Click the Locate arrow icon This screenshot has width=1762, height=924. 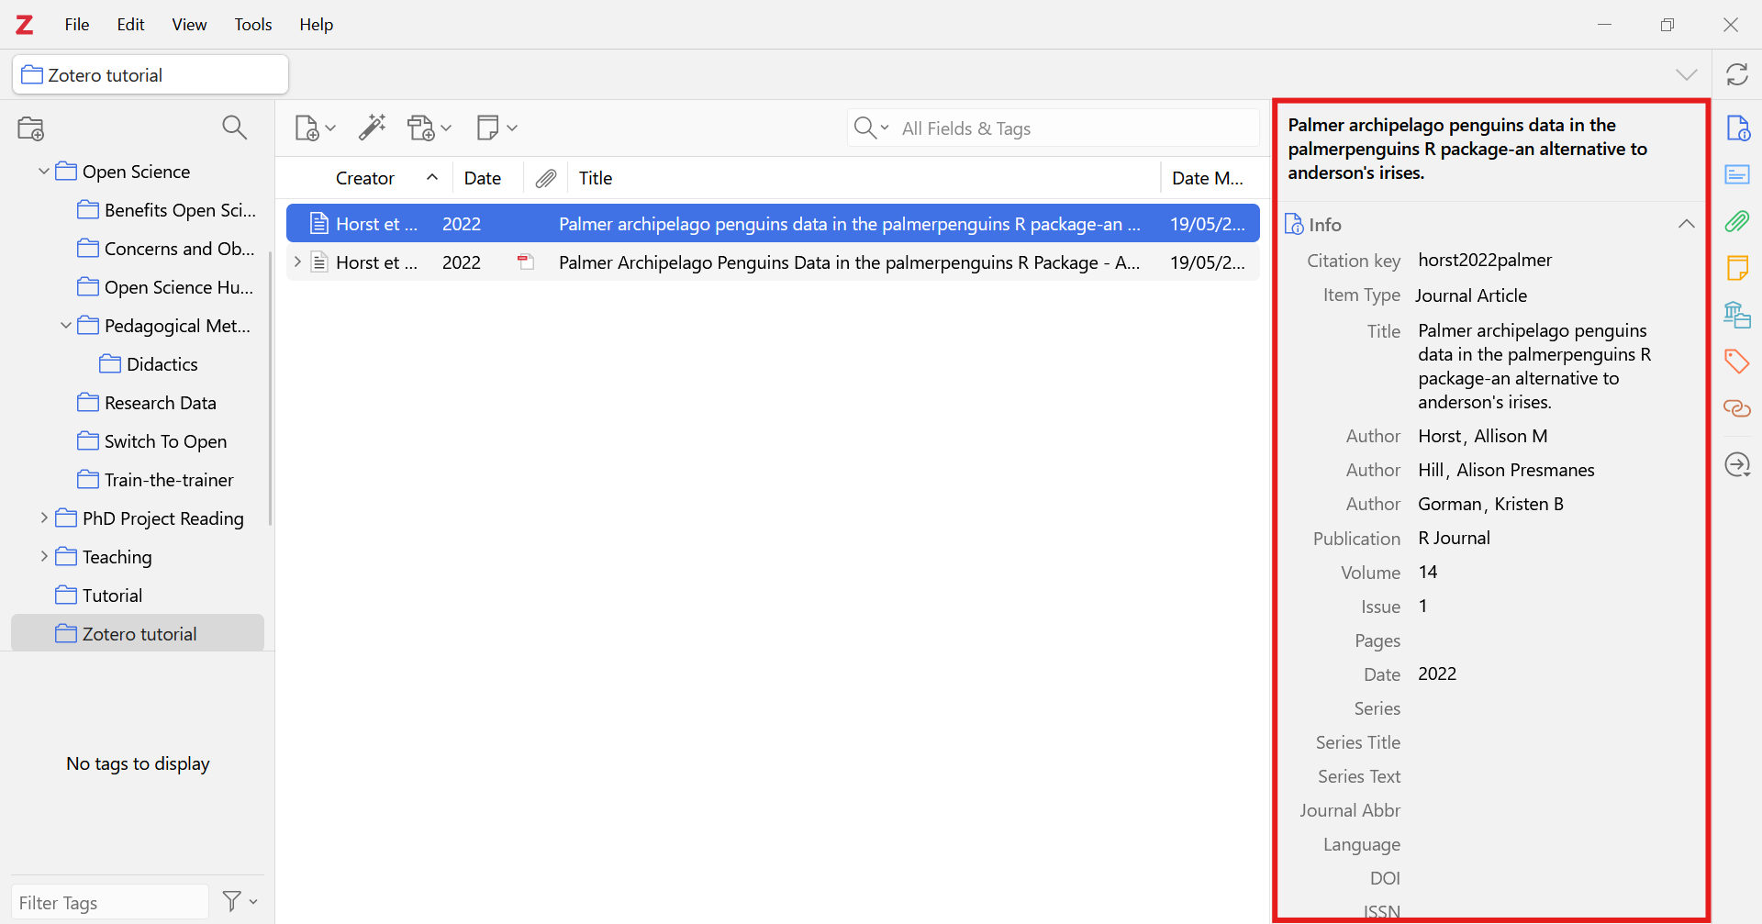(x=1737, y=465)
